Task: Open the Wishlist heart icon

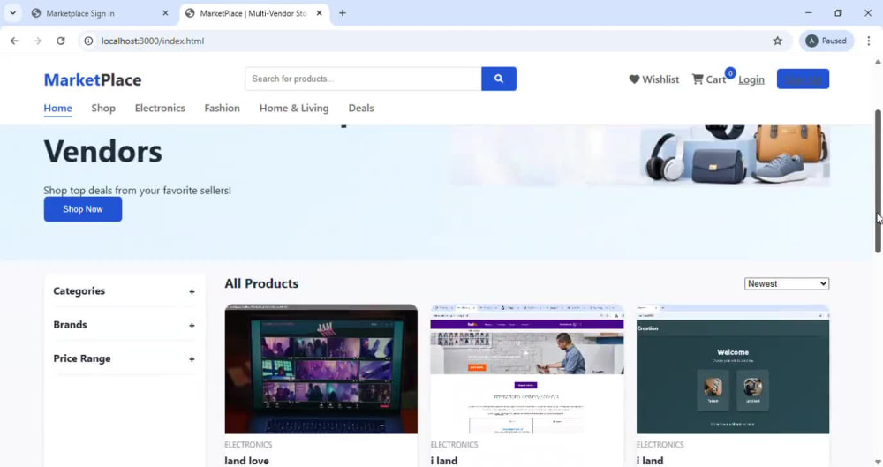Action: pos(634,79)
